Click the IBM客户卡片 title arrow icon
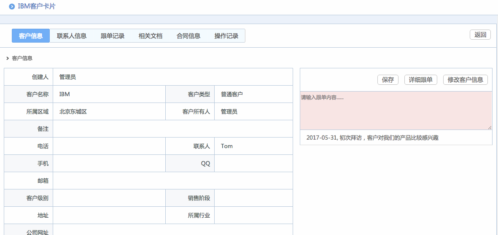The width and height of the screenshot is (498, 235). coord(12,7)
